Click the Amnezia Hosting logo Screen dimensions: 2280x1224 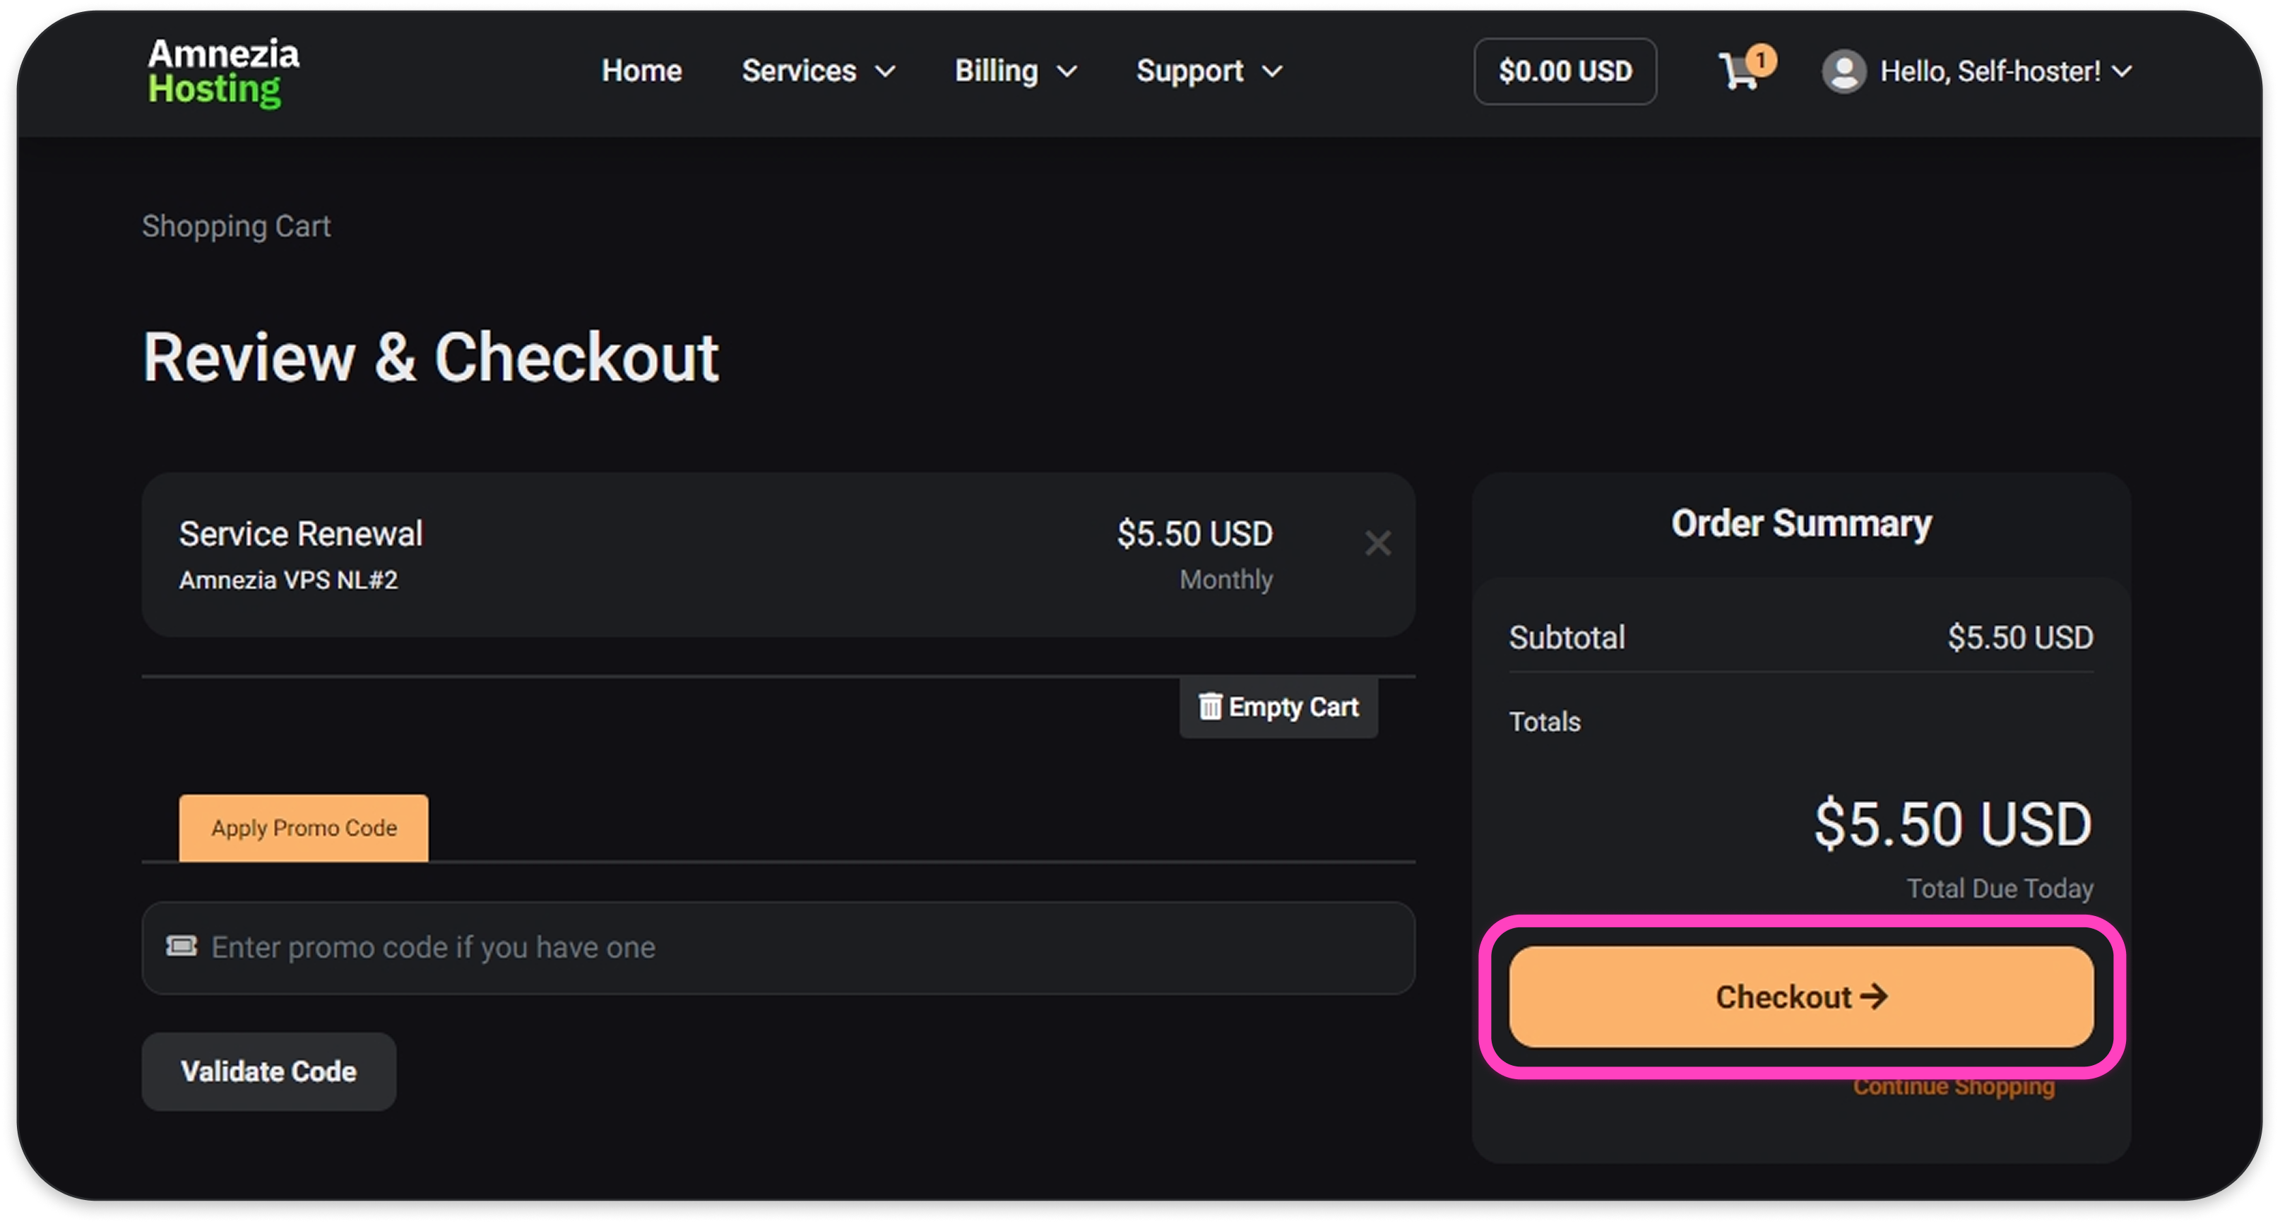click(x=223, y=71)
